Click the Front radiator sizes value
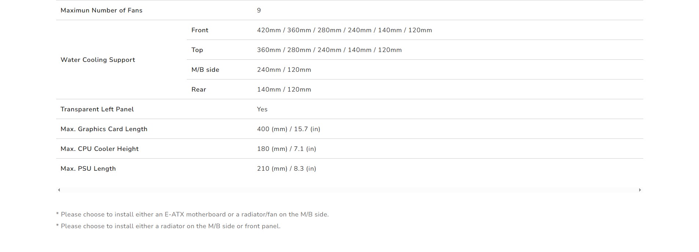Viewport: 699px width, 252px height. tap(345, 30)
